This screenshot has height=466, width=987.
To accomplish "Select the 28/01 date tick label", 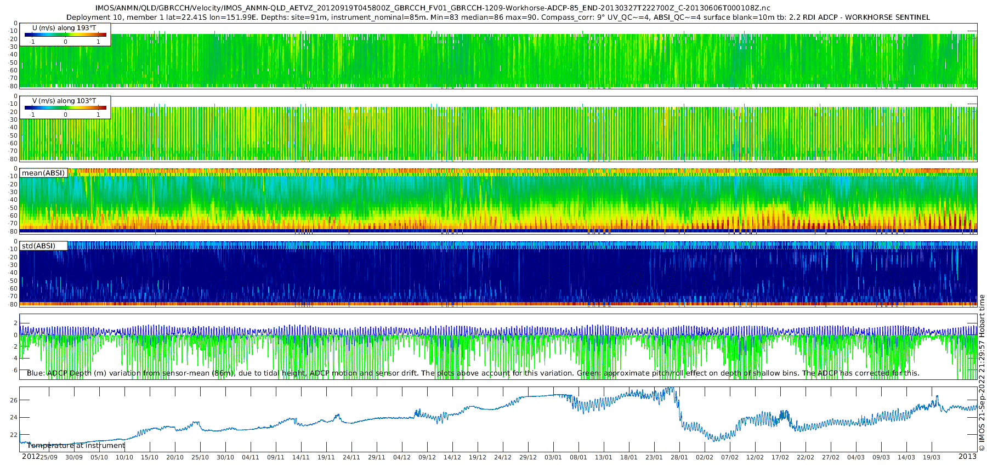I will 679,457.
